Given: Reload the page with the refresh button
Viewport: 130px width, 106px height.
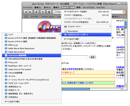Looking at the screenshot, I should (x=36, y=12).
